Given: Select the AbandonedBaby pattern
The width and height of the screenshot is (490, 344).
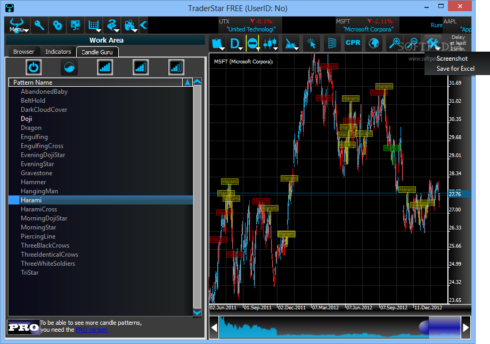Looking at the screenshot, I should (x=101, y=92).
